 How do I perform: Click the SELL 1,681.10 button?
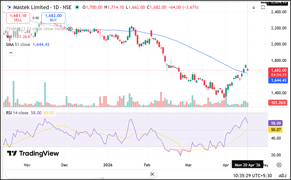[18, 18]
